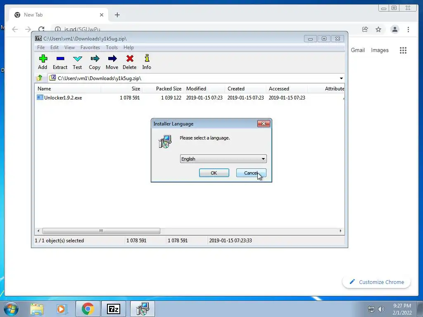This screenshot has width=423, height=317.
Task: Close the New Tab tab
Action: coord(102,15)
